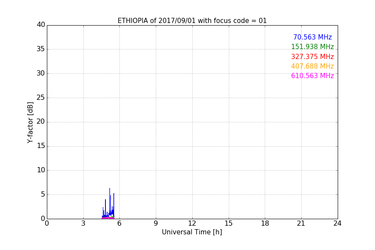375x250 pixels.
Task: Click the x-axis tick label 6
Action: pyautogui.click(x=119, y=224)
